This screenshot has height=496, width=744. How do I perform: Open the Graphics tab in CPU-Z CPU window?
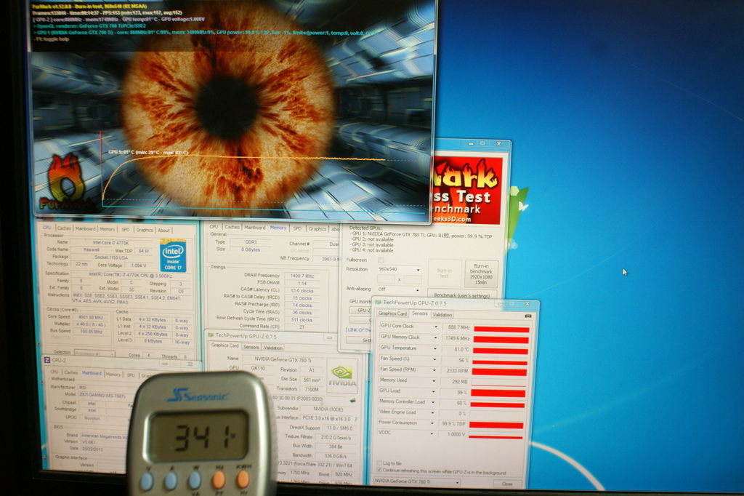(145, 230)
